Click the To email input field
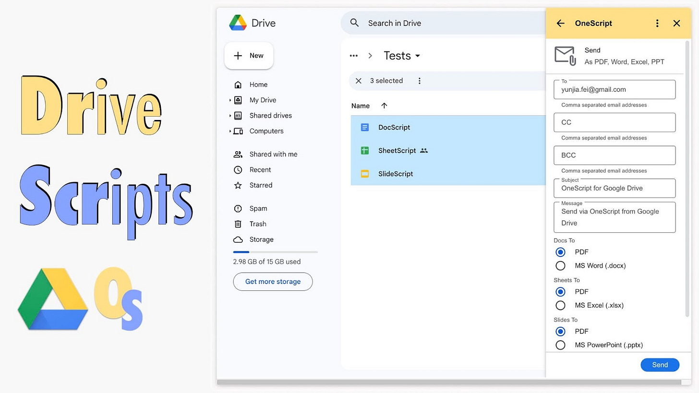Image resolution: width=699 pixels, height=393 pixels. pos(615,89)
